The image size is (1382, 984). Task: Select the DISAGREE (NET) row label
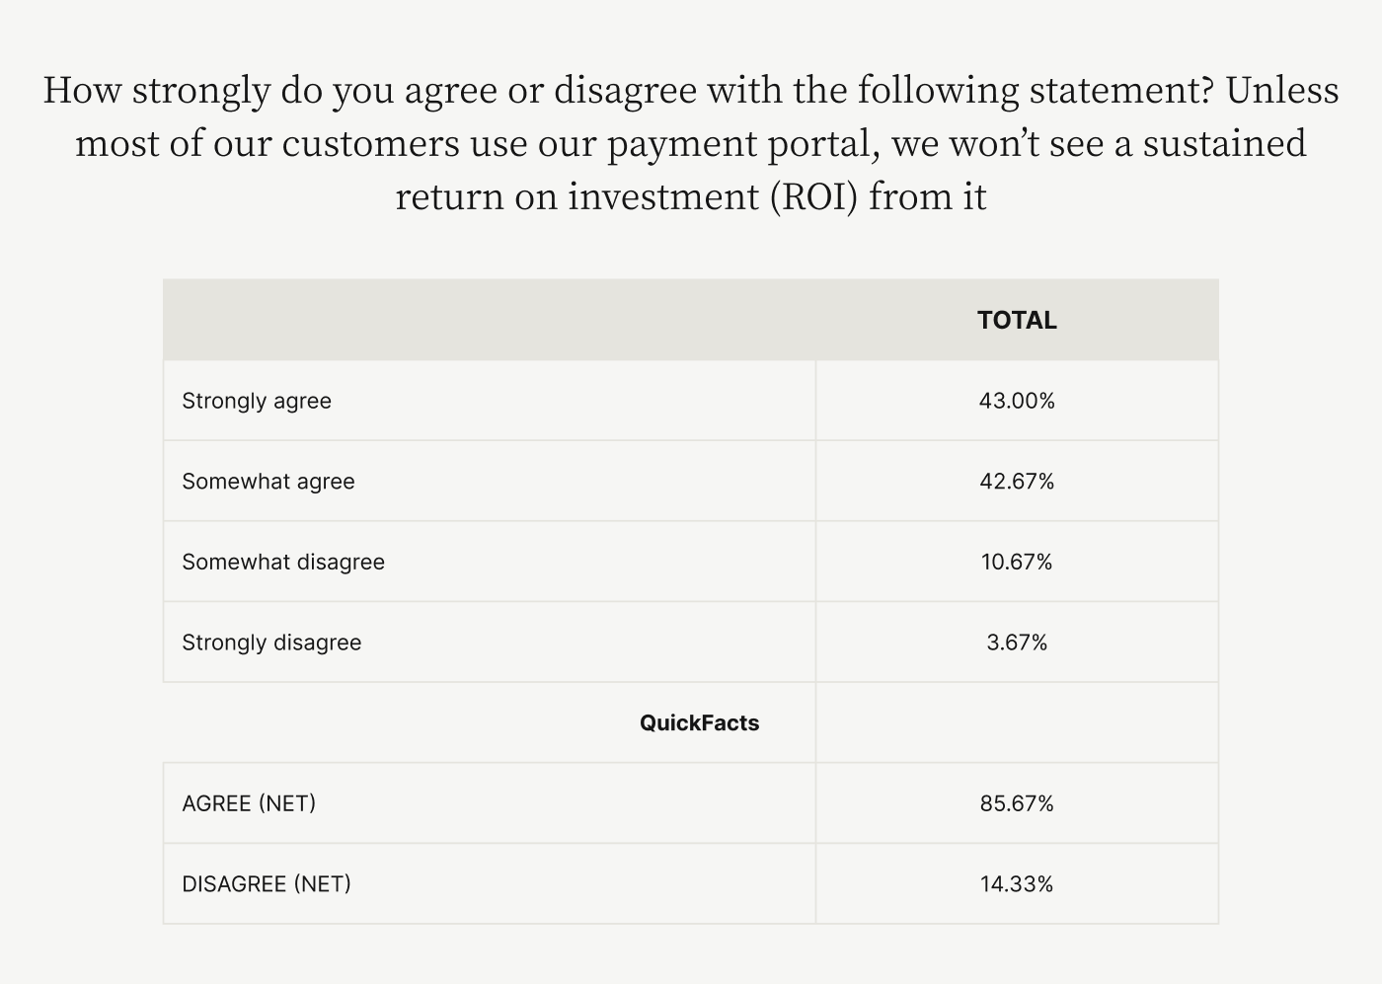tap(267, 884)
